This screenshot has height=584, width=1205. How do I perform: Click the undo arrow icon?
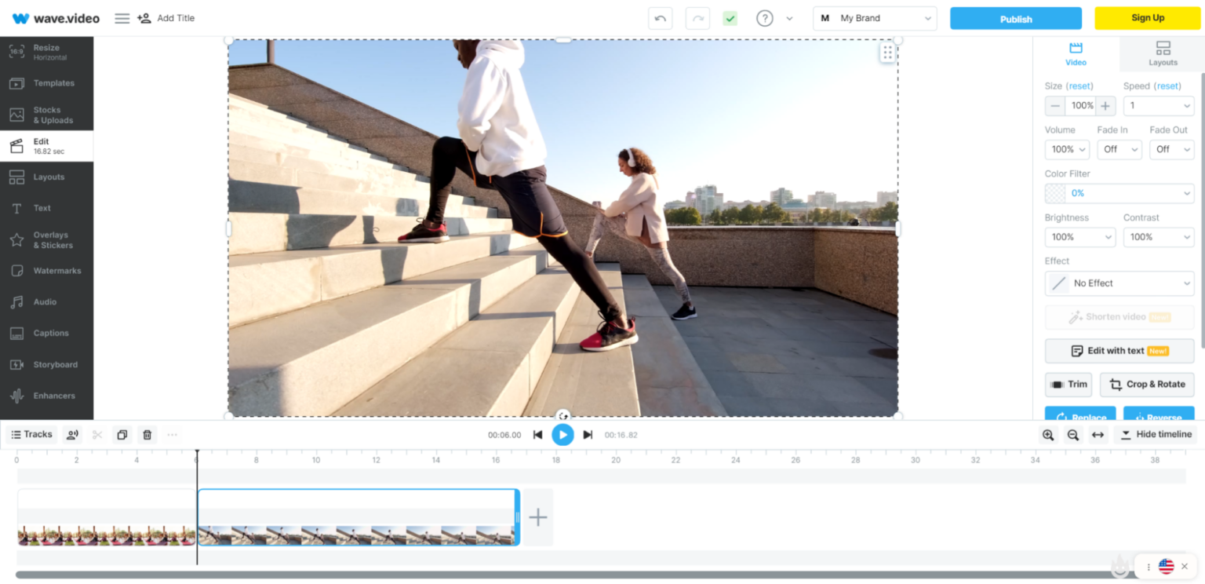point(660,18)
